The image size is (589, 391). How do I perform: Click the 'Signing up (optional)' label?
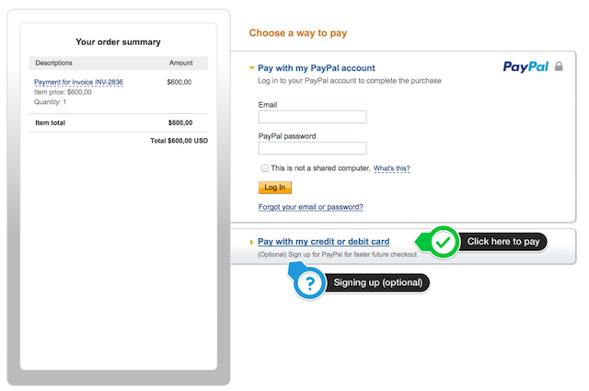coord(378,282)
